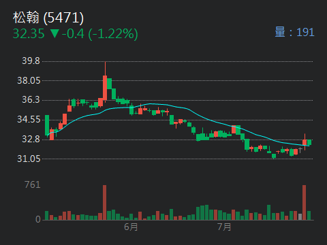Select the current price 32.35
327x245 pixels.
tap(29, 33)
